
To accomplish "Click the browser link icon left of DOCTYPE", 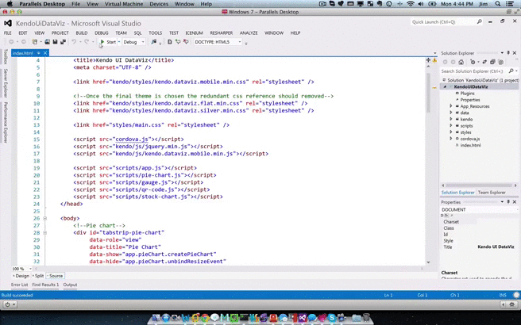I will point(153,42).
